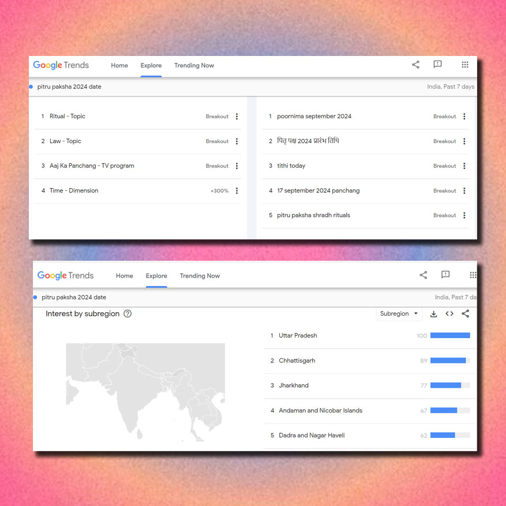The width and height of the screenshot is (506, 506).
Task: Open options menu for poornima september 2024
Action: click(464, 116)
